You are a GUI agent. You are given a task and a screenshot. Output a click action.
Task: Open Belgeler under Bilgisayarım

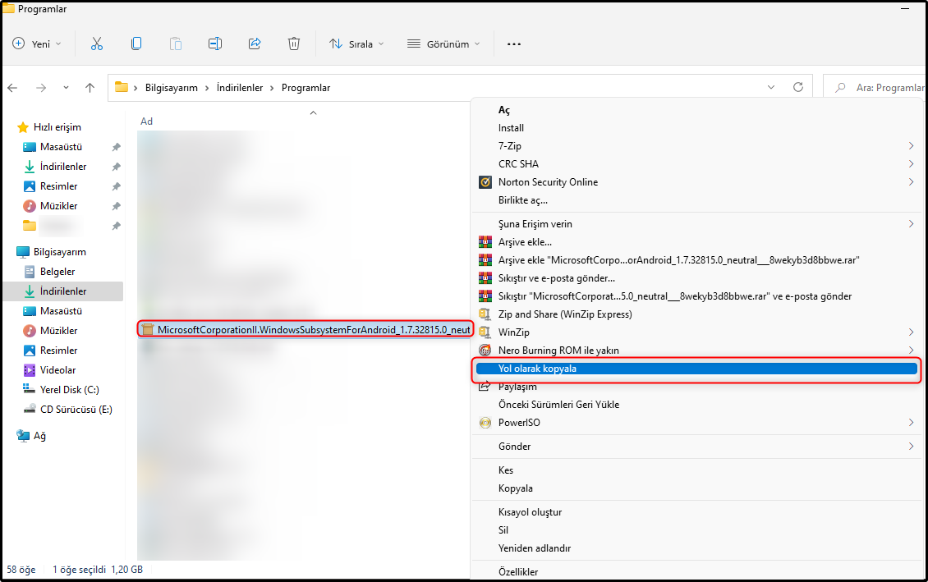coord(57,272)
